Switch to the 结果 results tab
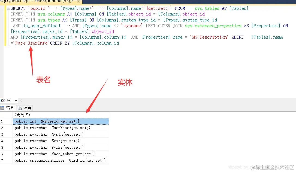The height and width of the screenshot is (172, 296). pos(8,108)
